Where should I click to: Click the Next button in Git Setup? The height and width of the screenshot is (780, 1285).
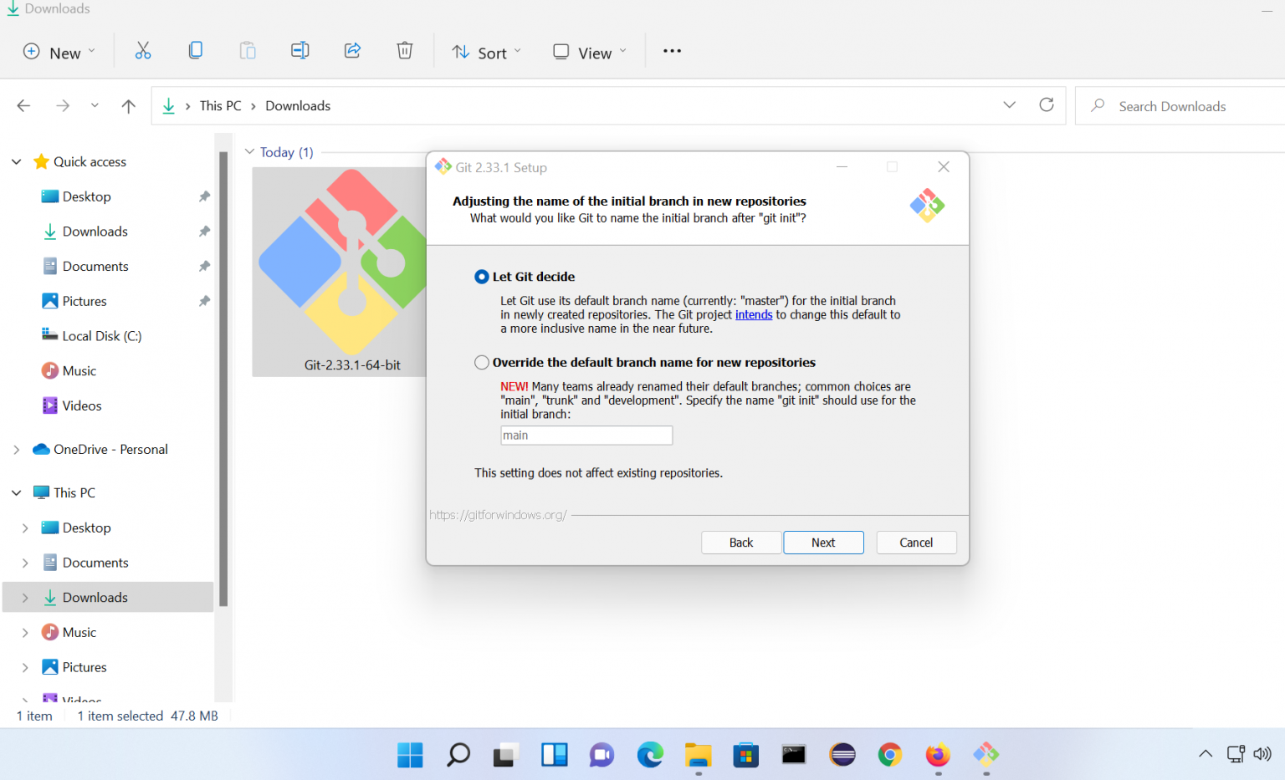point(823,542)
